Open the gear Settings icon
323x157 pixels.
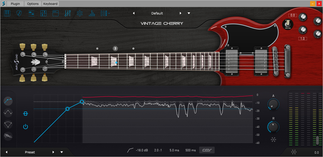tap(80, 13)
